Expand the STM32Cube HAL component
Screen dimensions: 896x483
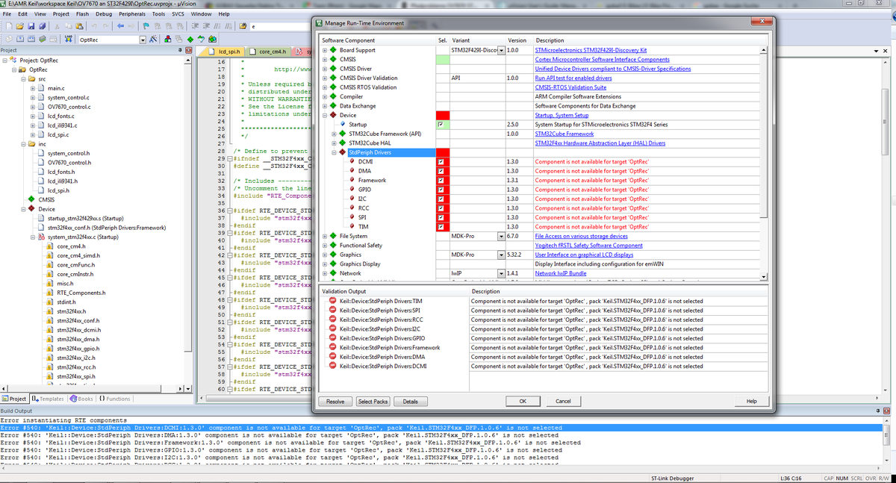click(334, 143)
